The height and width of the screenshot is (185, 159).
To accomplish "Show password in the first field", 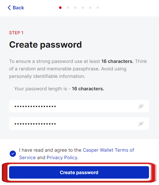I will coord(141,106).
